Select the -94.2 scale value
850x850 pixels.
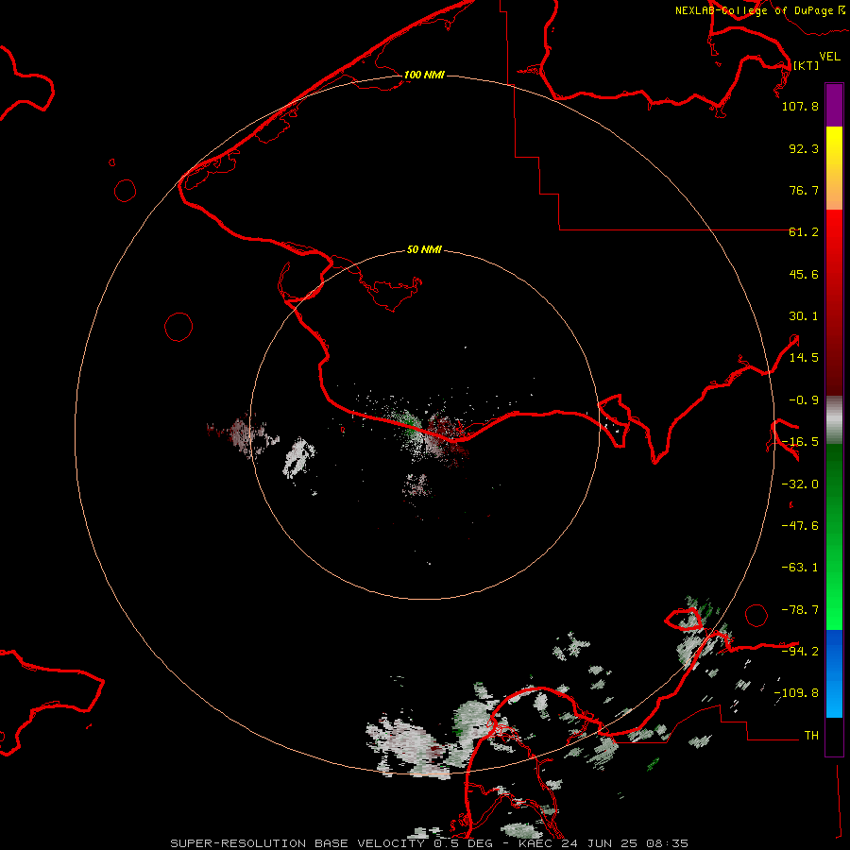[800, 651]
